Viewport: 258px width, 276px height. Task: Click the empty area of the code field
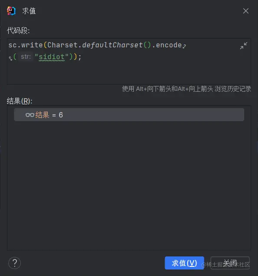129,73
